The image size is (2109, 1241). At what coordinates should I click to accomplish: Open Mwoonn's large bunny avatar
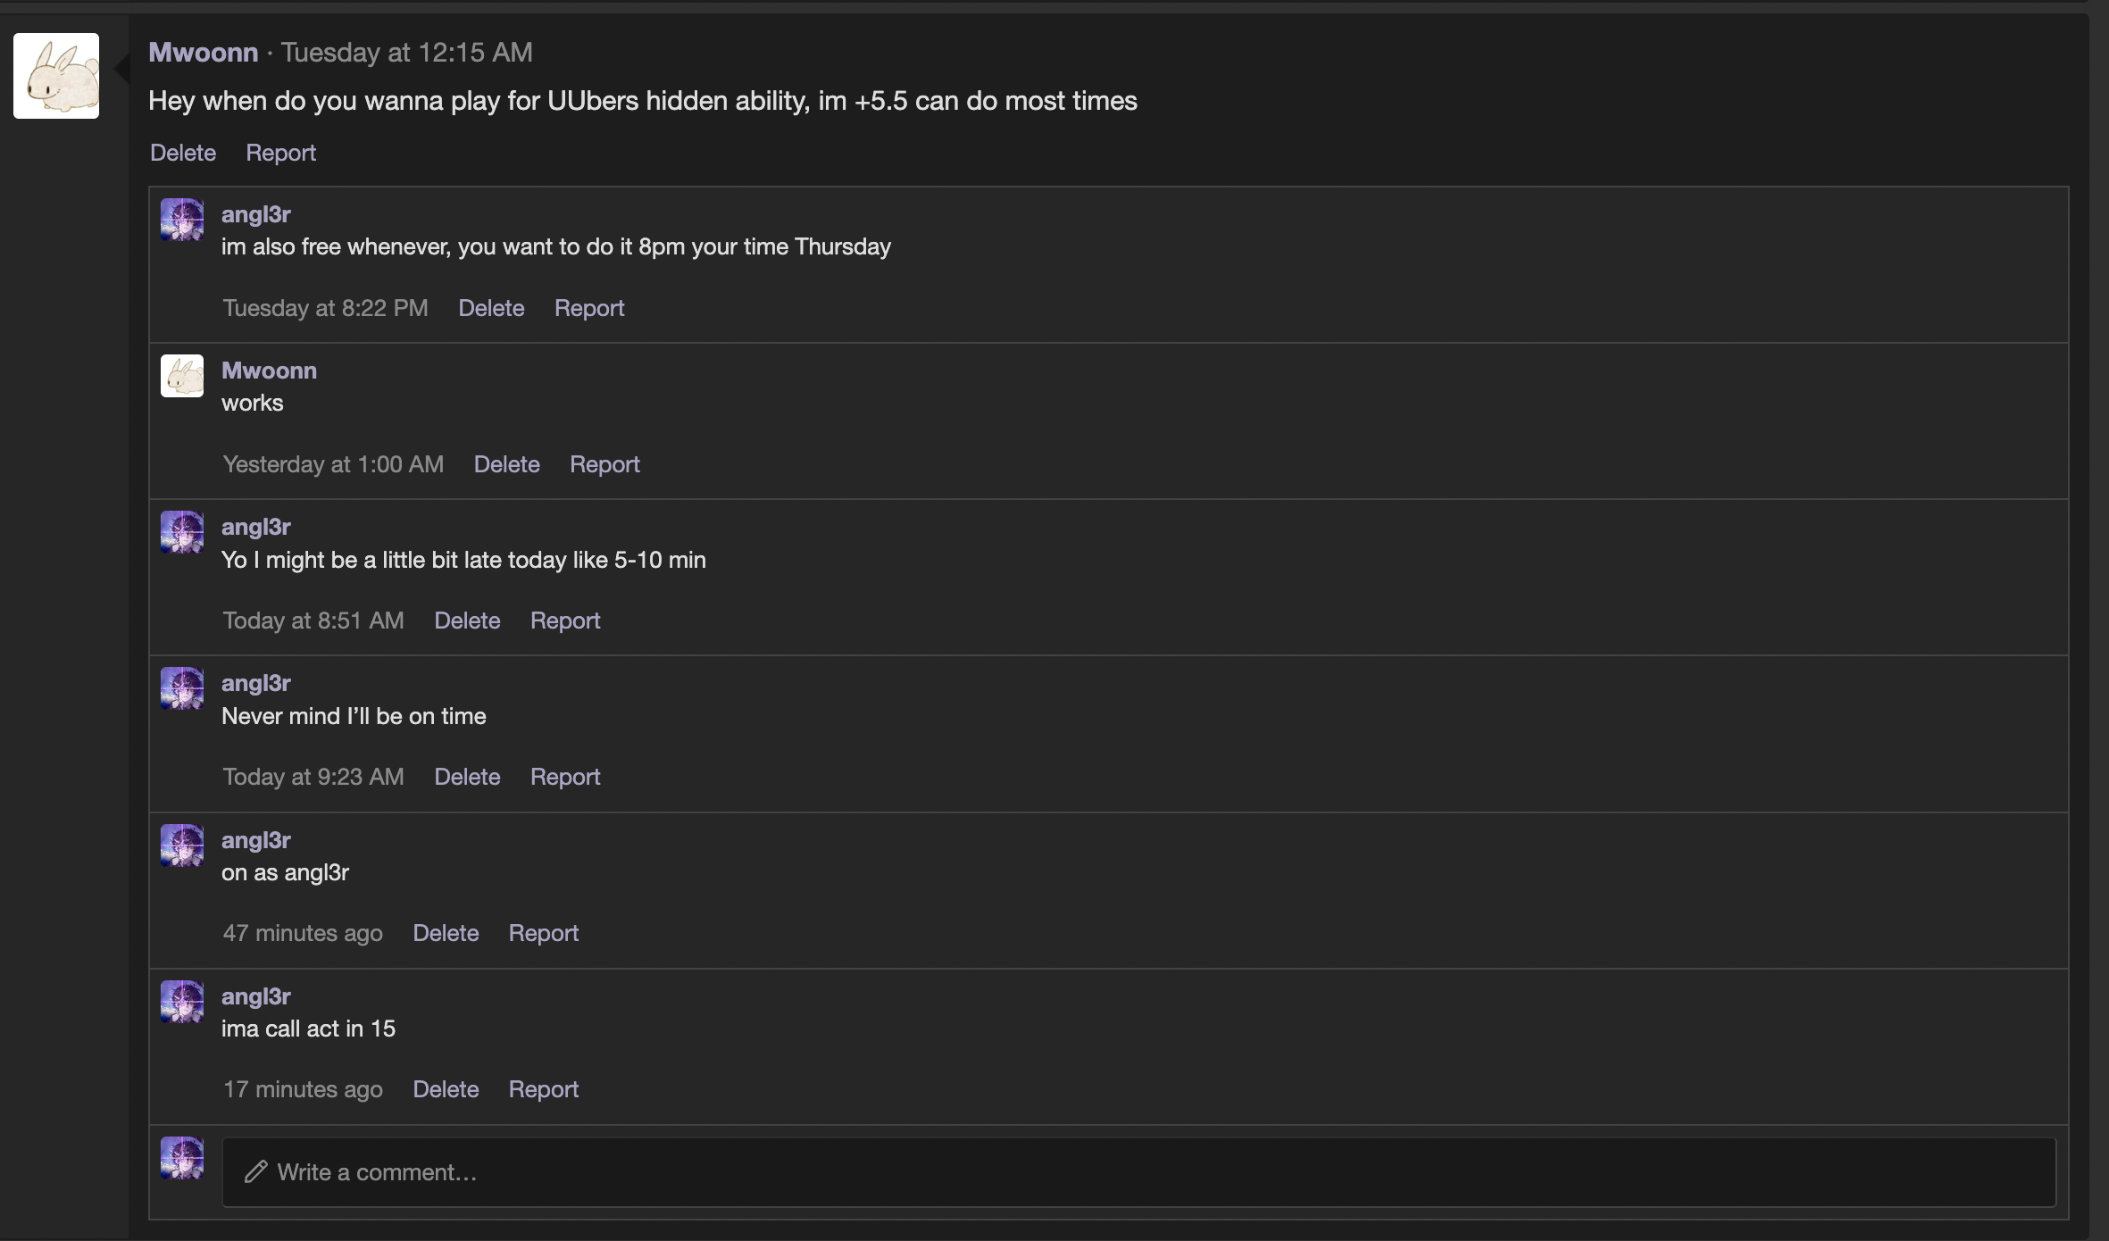56,76
